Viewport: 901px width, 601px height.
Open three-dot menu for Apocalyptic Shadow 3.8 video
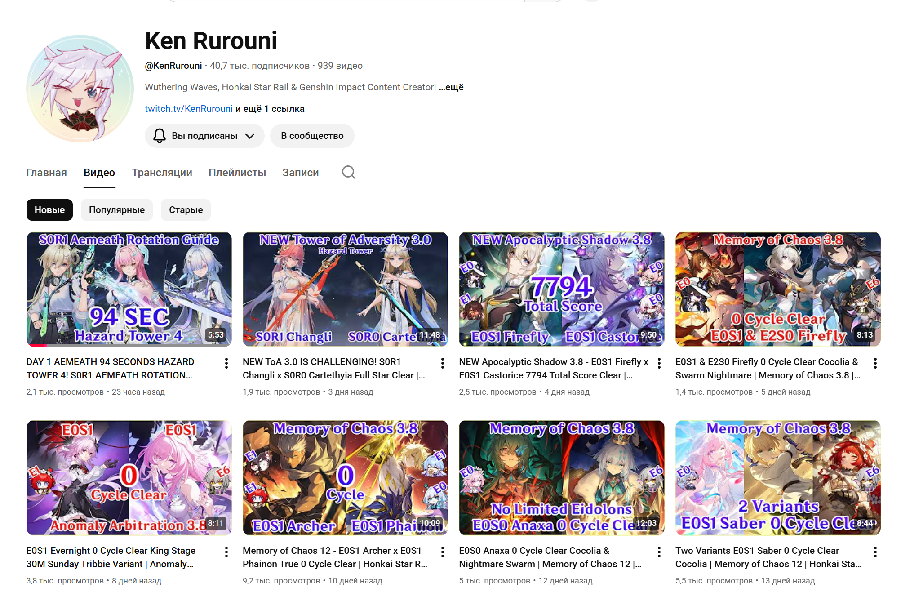click(659, 363)
